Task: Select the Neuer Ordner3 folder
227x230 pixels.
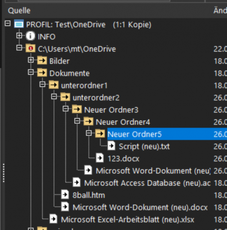Action: coord(111,110)
